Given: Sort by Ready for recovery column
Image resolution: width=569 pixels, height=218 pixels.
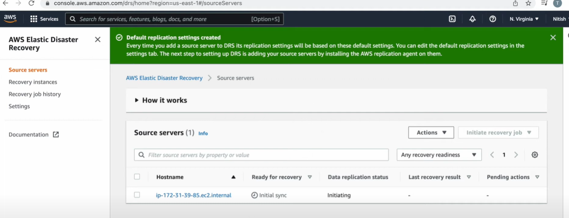Looking at the screenshot, I should tap(310, 177).
